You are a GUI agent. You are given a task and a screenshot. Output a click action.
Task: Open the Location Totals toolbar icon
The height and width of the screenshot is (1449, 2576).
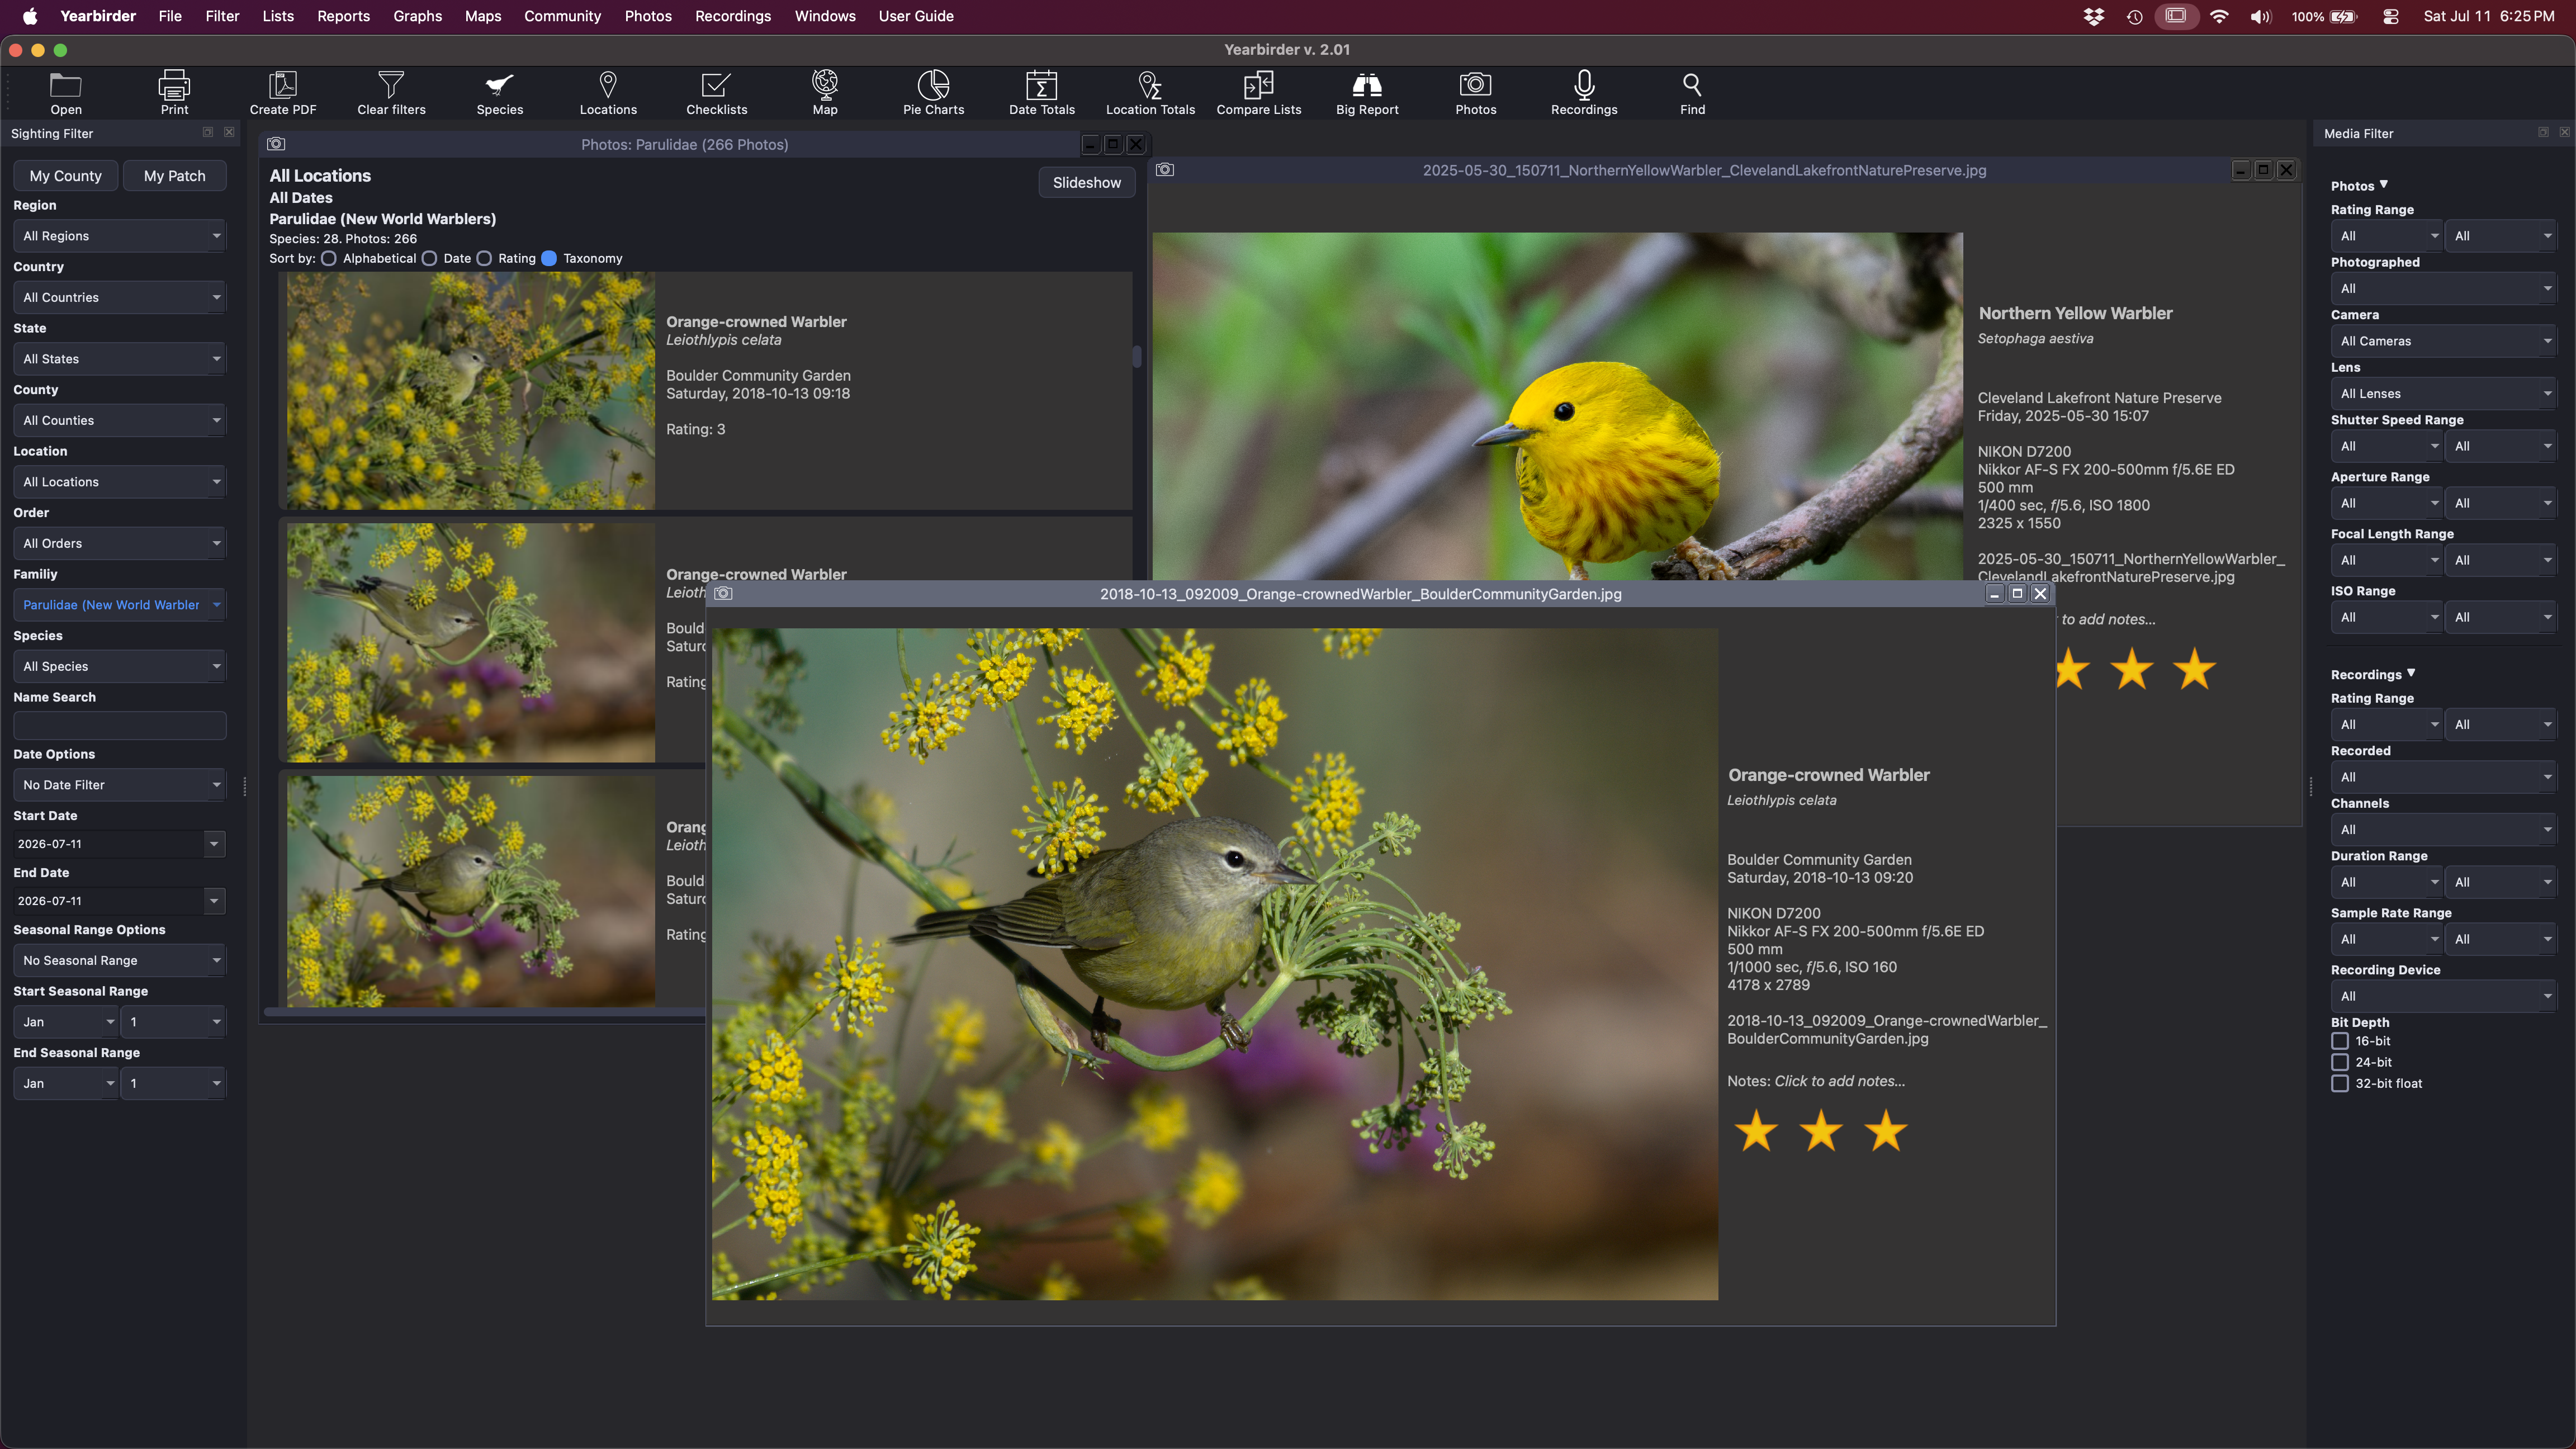coord(1150,85)
